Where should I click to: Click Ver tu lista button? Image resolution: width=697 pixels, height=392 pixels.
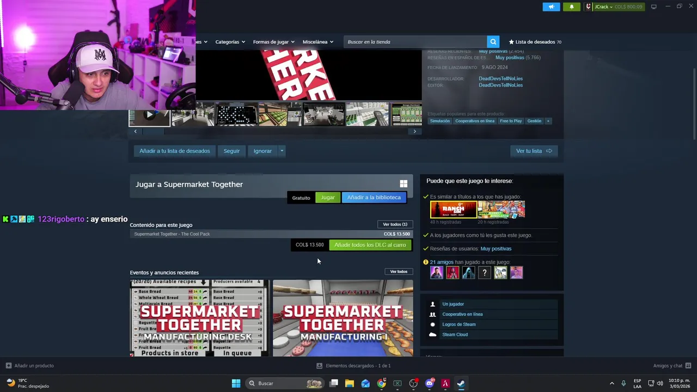point(534,151)
